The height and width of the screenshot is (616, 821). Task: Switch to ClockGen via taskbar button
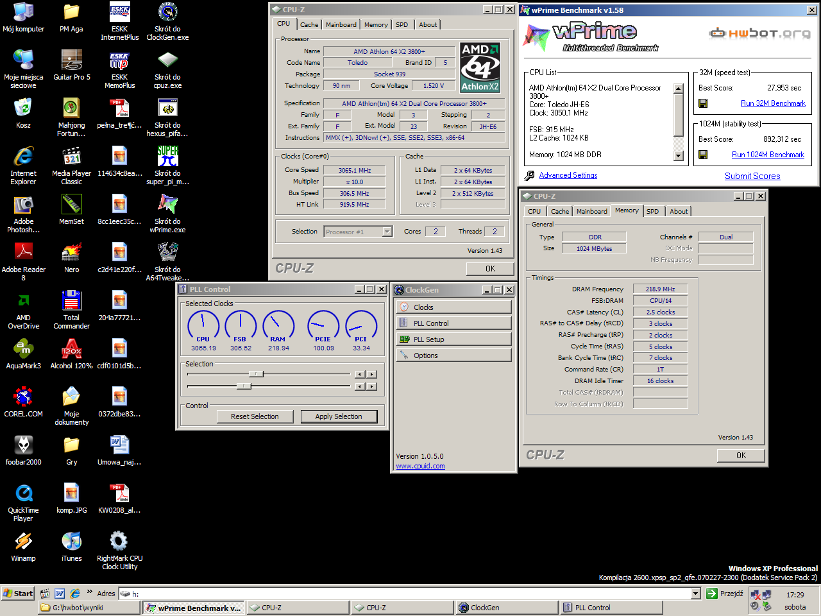[507, 607]
